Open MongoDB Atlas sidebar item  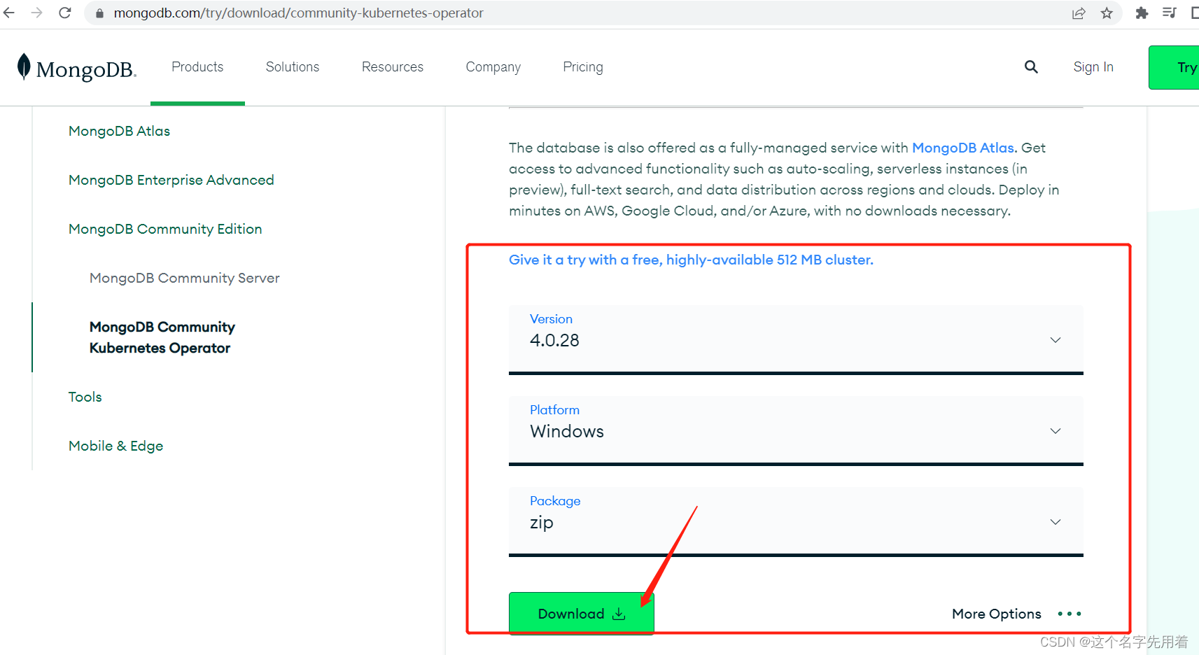click(x=119, y=131)
